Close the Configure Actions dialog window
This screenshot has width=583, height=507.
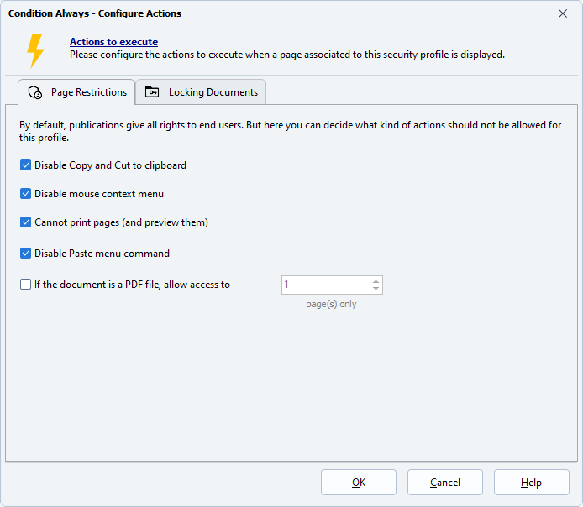pyautogui.click(x=563, y=13)
